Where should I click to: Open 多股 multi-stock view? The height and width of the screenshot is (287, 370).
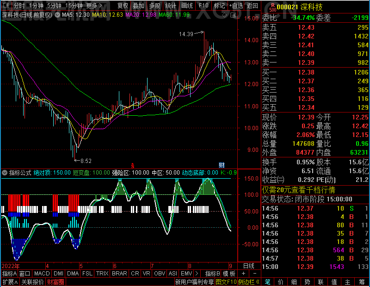(x=154, y=6)
